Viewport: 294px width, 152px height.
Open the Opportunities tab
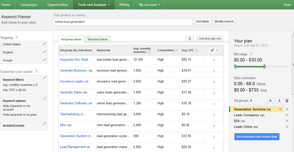coord(58,5)
